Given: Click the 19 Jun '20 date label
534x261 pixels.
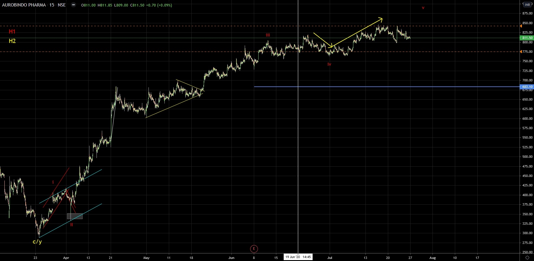Looking at the screenshot, I should 298,257.
